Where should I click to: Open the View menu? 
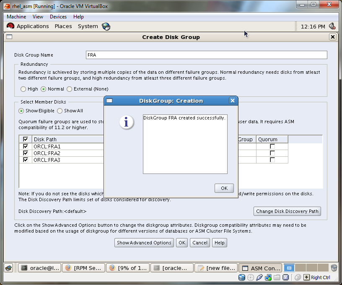pos(38,17)
